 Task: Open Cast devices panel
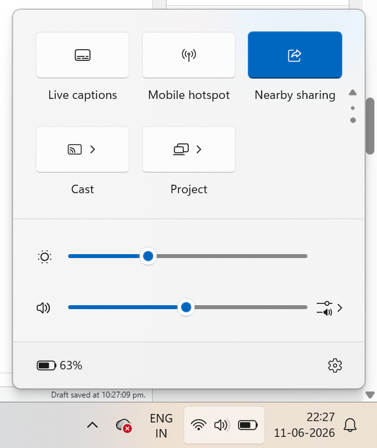pos(83,149)
